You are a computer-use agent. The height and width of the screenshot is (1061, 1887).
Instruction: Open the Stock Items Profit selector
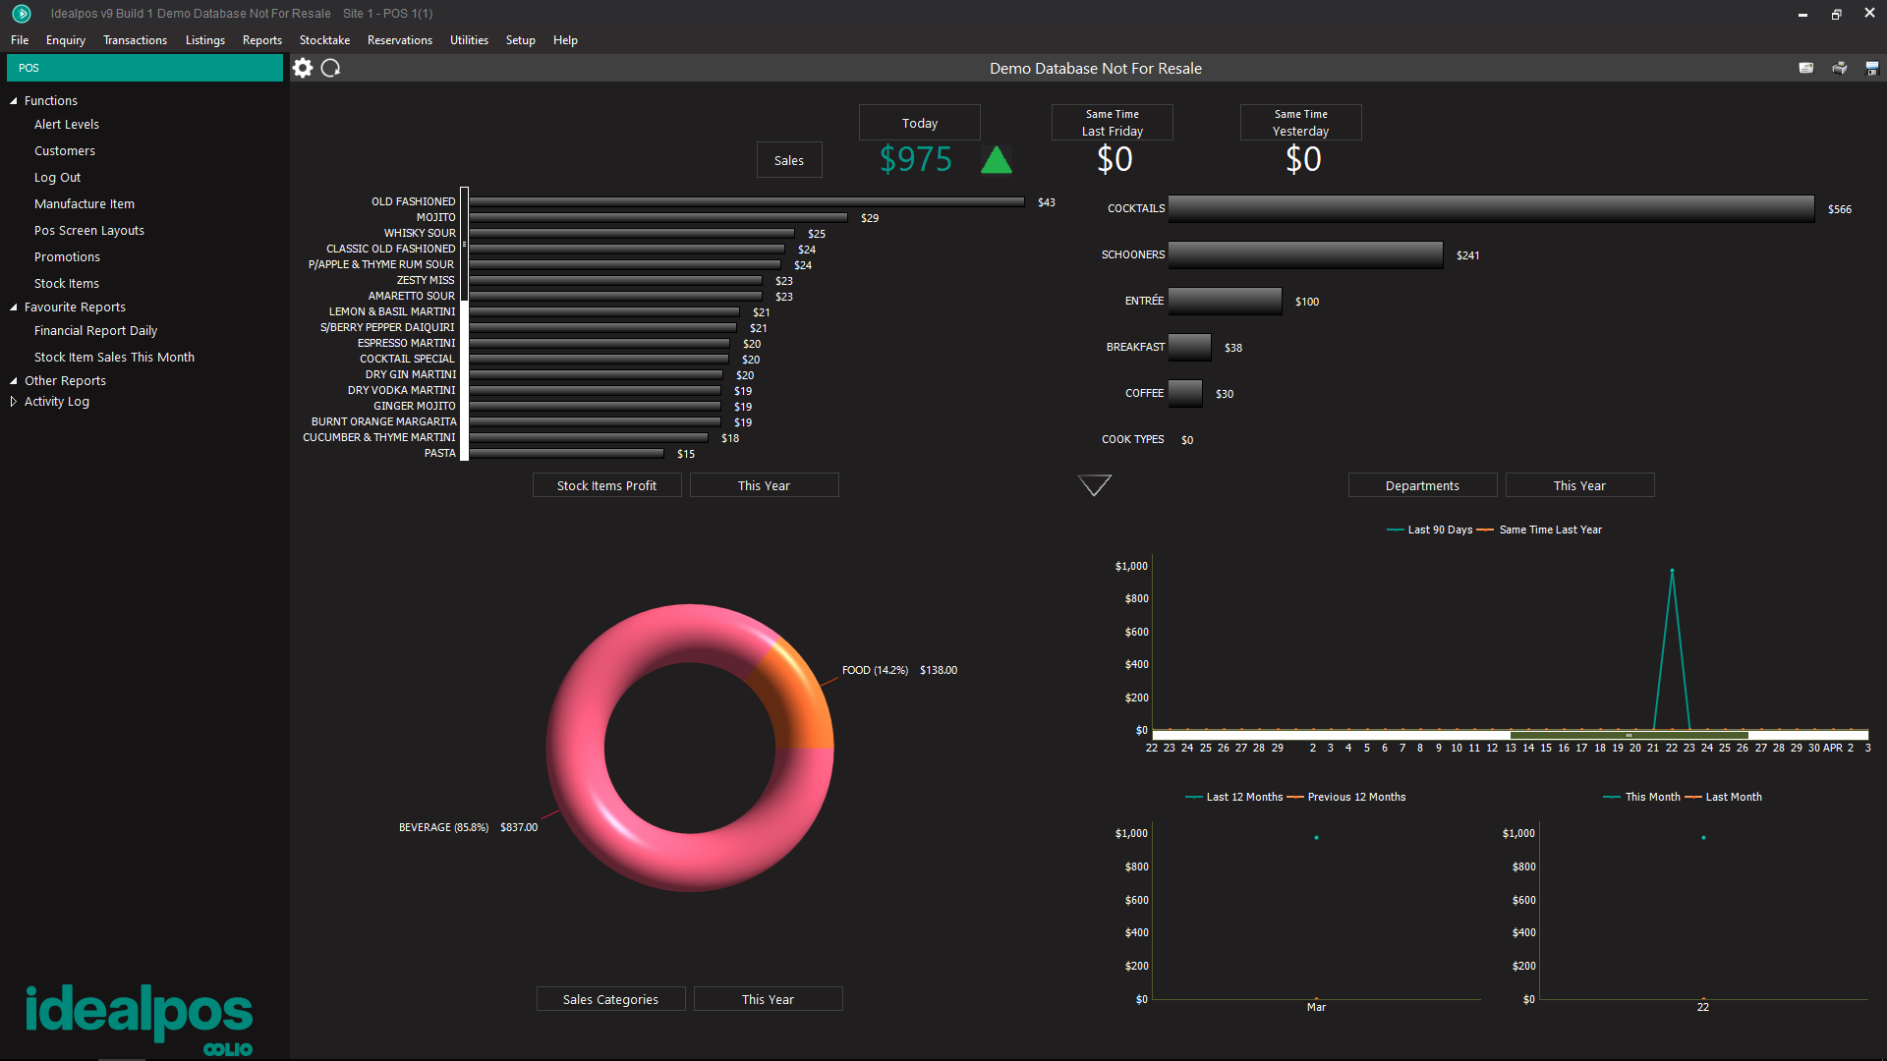[x=606, y=485]
